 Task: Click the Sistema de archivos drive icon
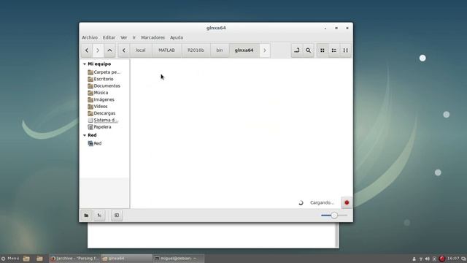(90, 120)
